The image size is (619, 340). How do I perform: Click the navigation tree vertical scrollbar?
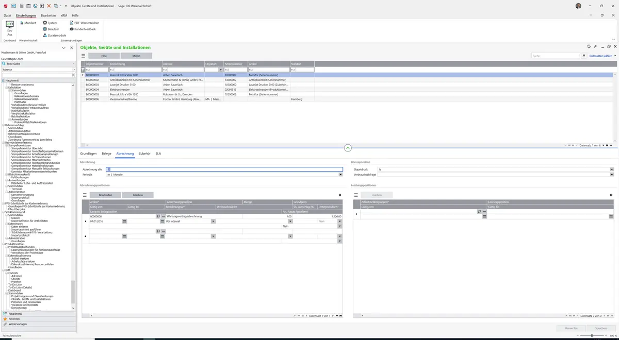pyautogui.click(x=73, y=291)
